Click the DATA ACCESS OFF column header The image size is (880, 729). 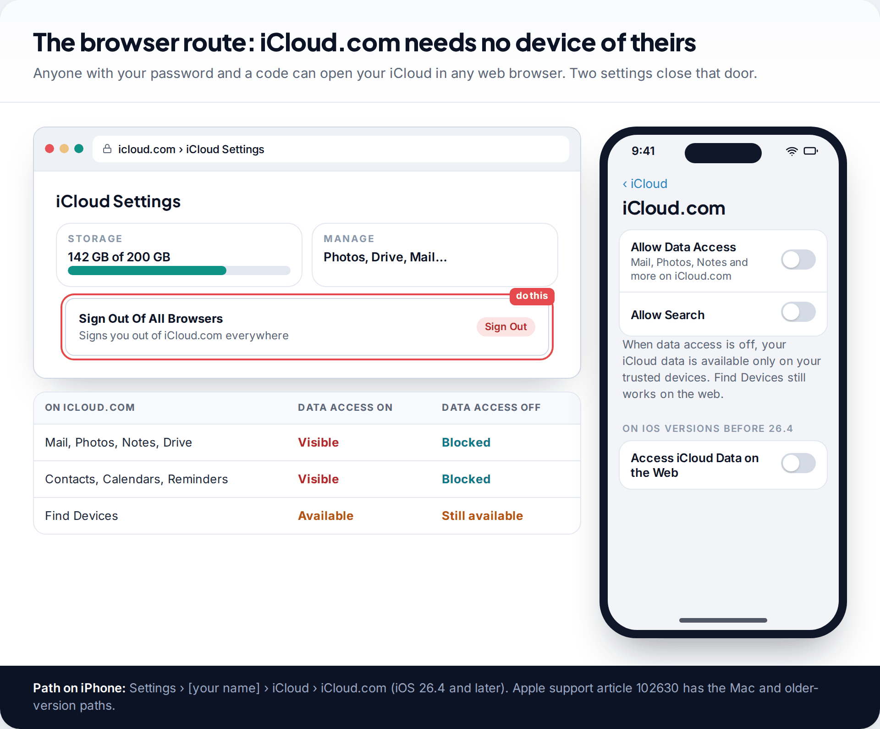tap(491, 408)
